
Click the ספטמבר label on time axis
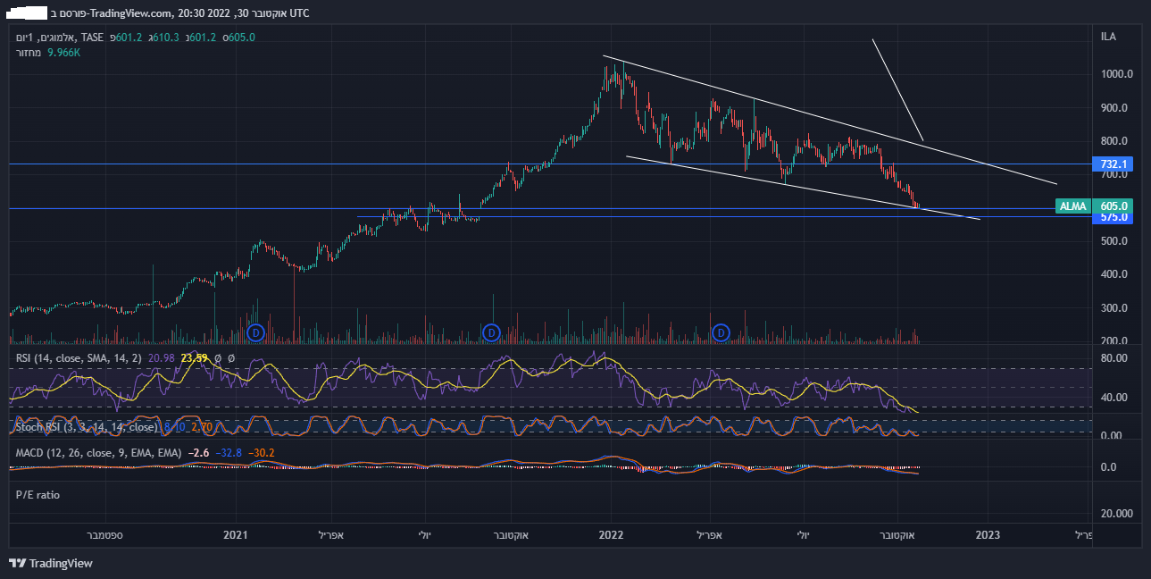click(x=104, y=535)
